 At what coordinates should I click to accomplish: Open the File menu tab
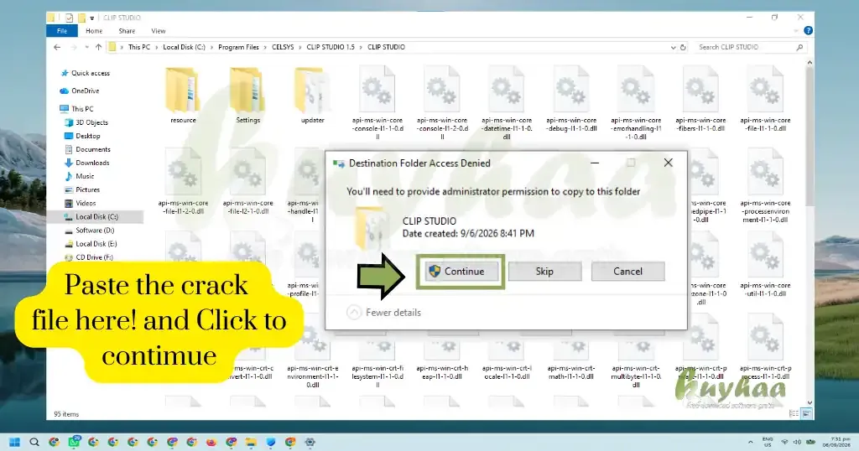point(62,31)
